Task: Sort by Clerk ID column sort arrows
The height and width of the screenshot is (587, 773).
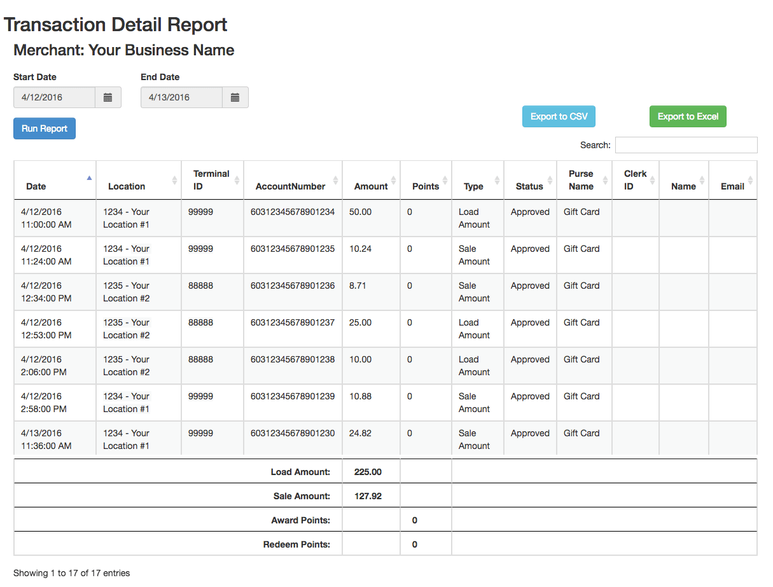Action: 652,181
